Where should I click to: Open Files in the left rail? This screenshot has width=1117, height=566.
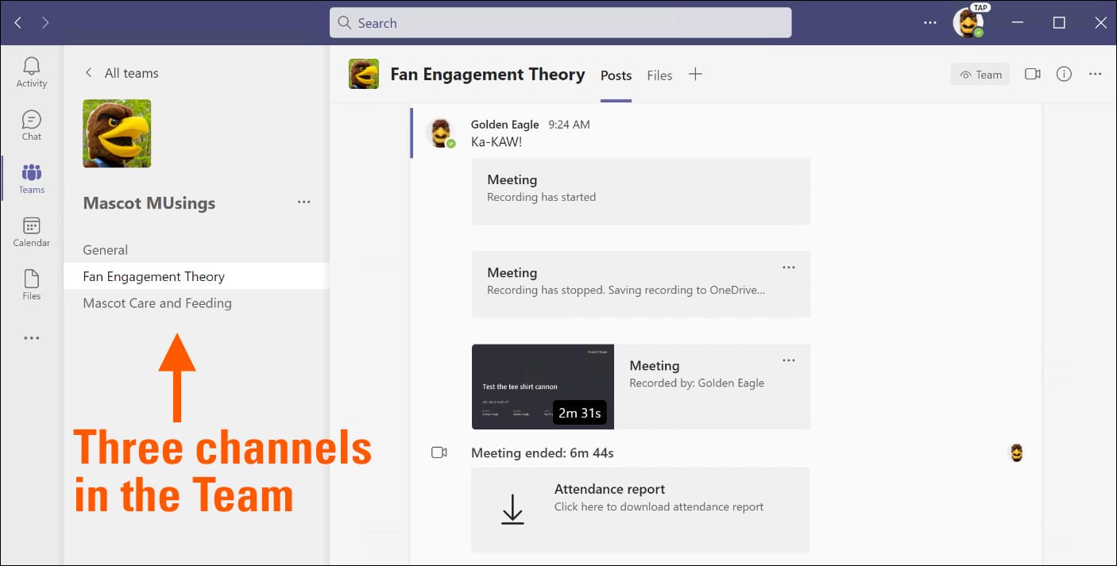pos(32,285)
